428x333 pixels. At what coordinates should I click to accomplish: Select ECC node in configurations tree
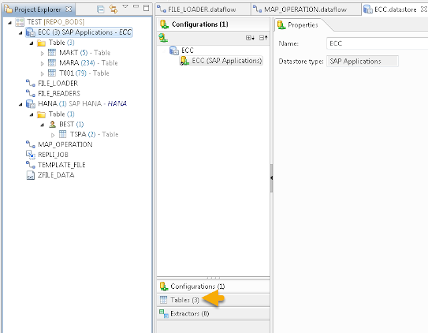[181, 51]
